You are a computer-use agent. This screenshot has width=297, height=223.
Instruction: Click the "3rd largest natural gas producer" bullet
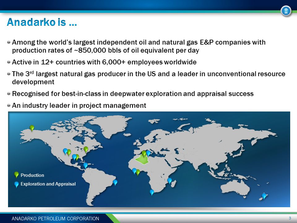point(148,78)
